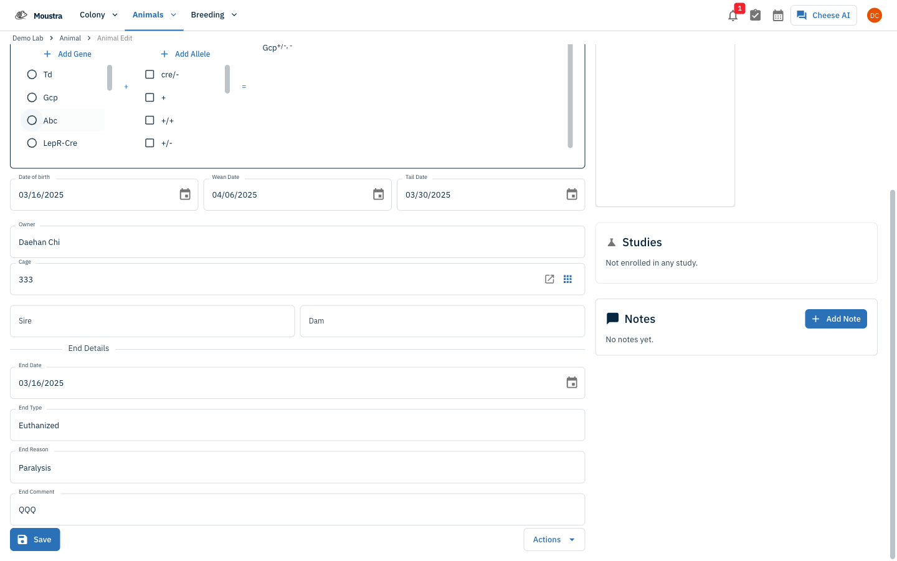Select the Gcp gene radio button
897x561 pixels.
[32, 97]
